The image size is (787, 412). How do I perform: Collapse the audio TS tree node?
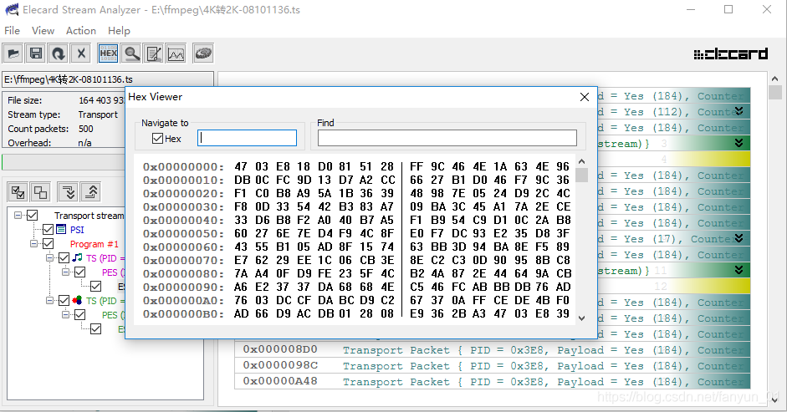(x=49, y=258)
